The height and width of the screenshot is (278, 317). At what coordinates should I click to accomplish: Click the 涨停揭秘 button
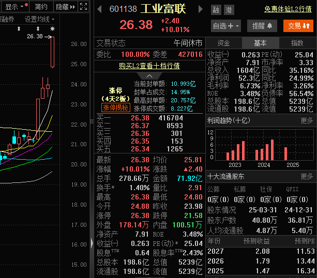pyautogui.click(x=116, y=107)
